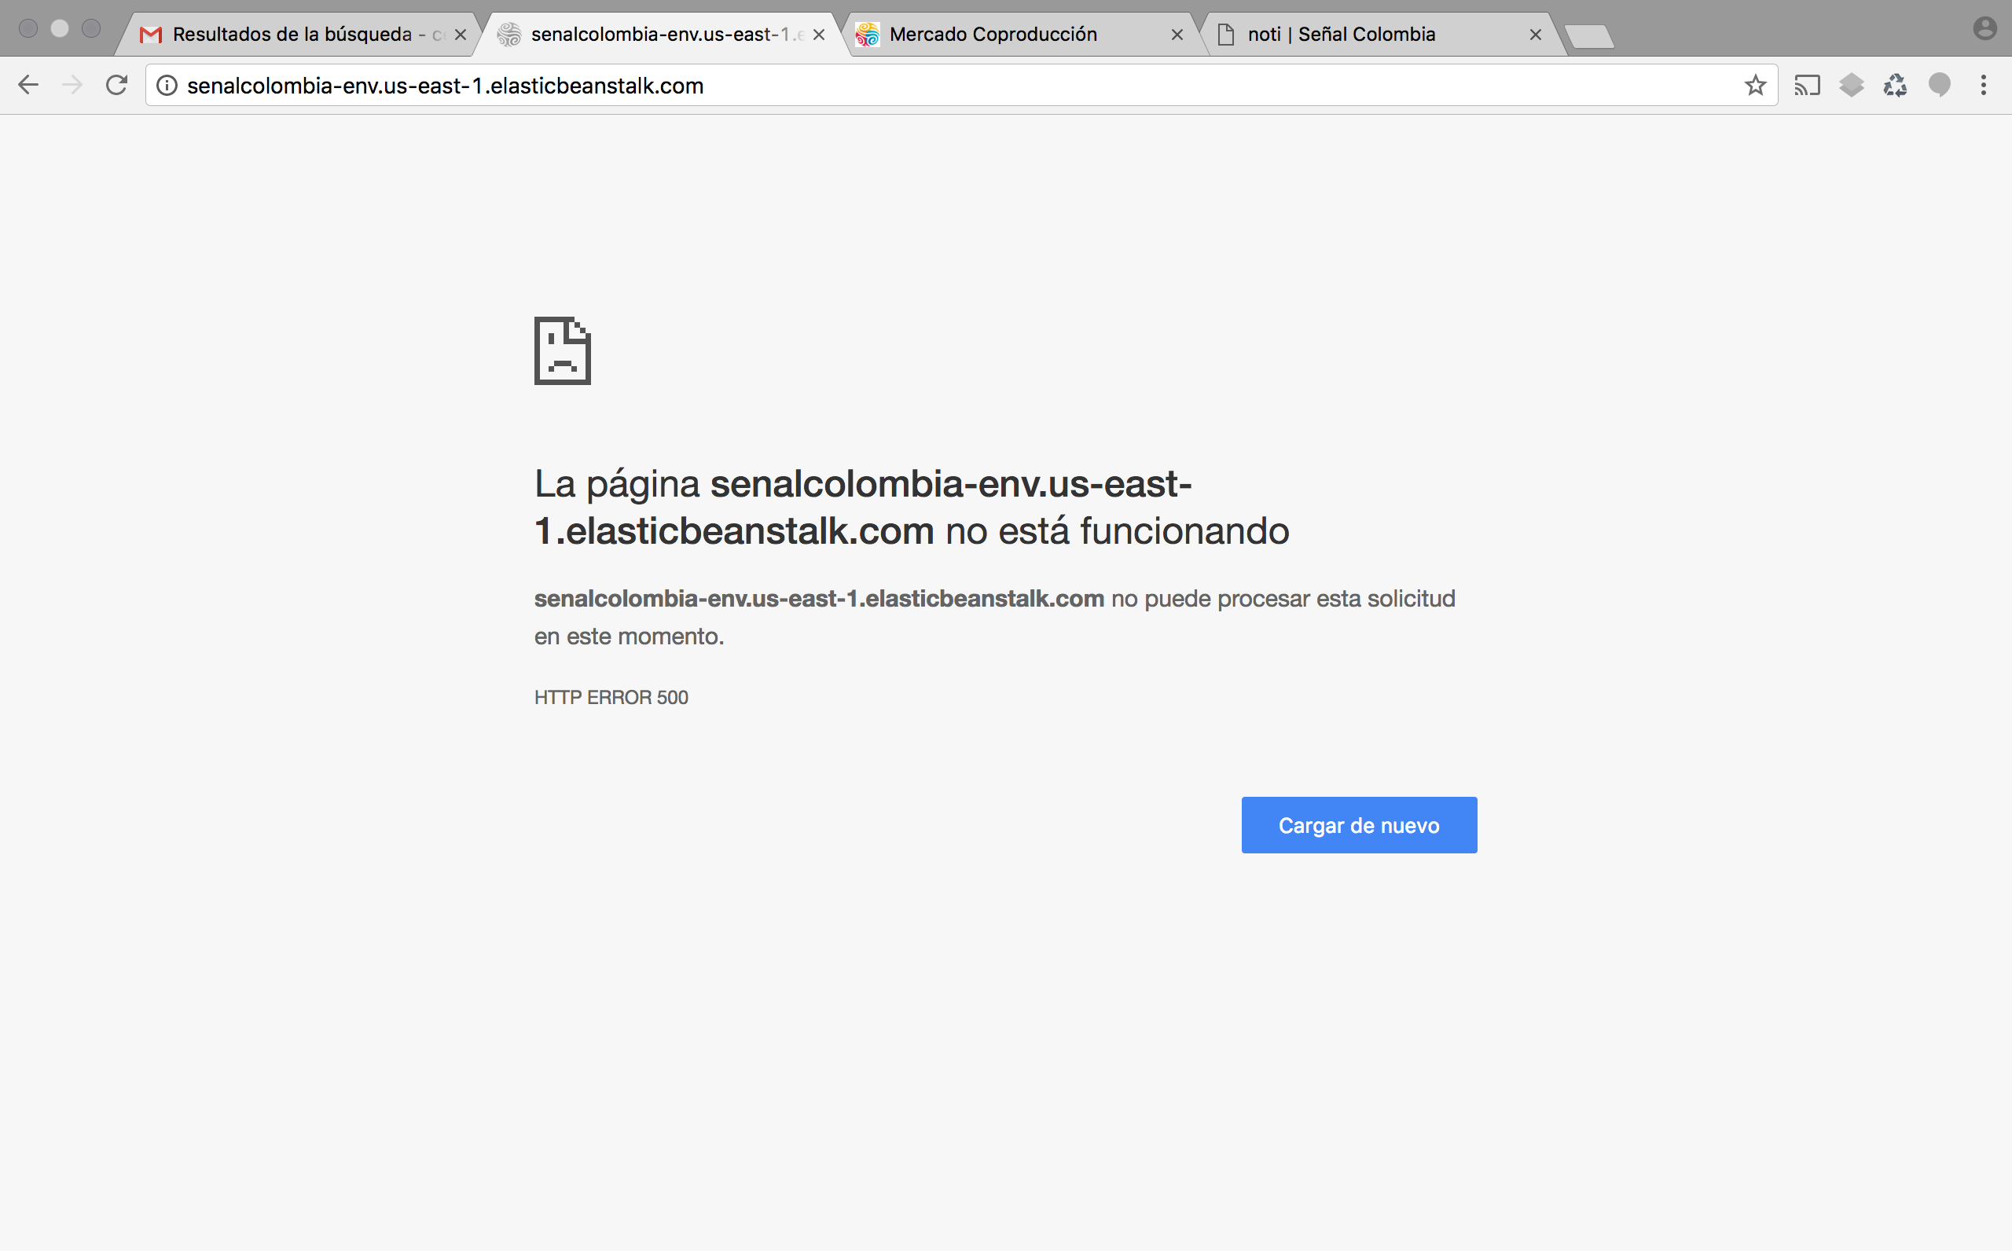This screenshot has height=1251, width=2012.
Task: Bookmark this page with the star icon
Action: [x=1755, y=85]
